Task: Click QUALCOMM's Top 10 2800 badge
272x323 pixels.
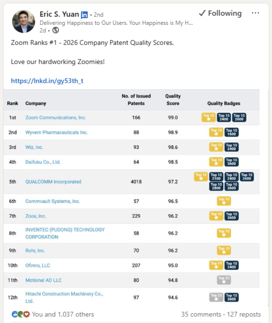Action: coord(216,186)
